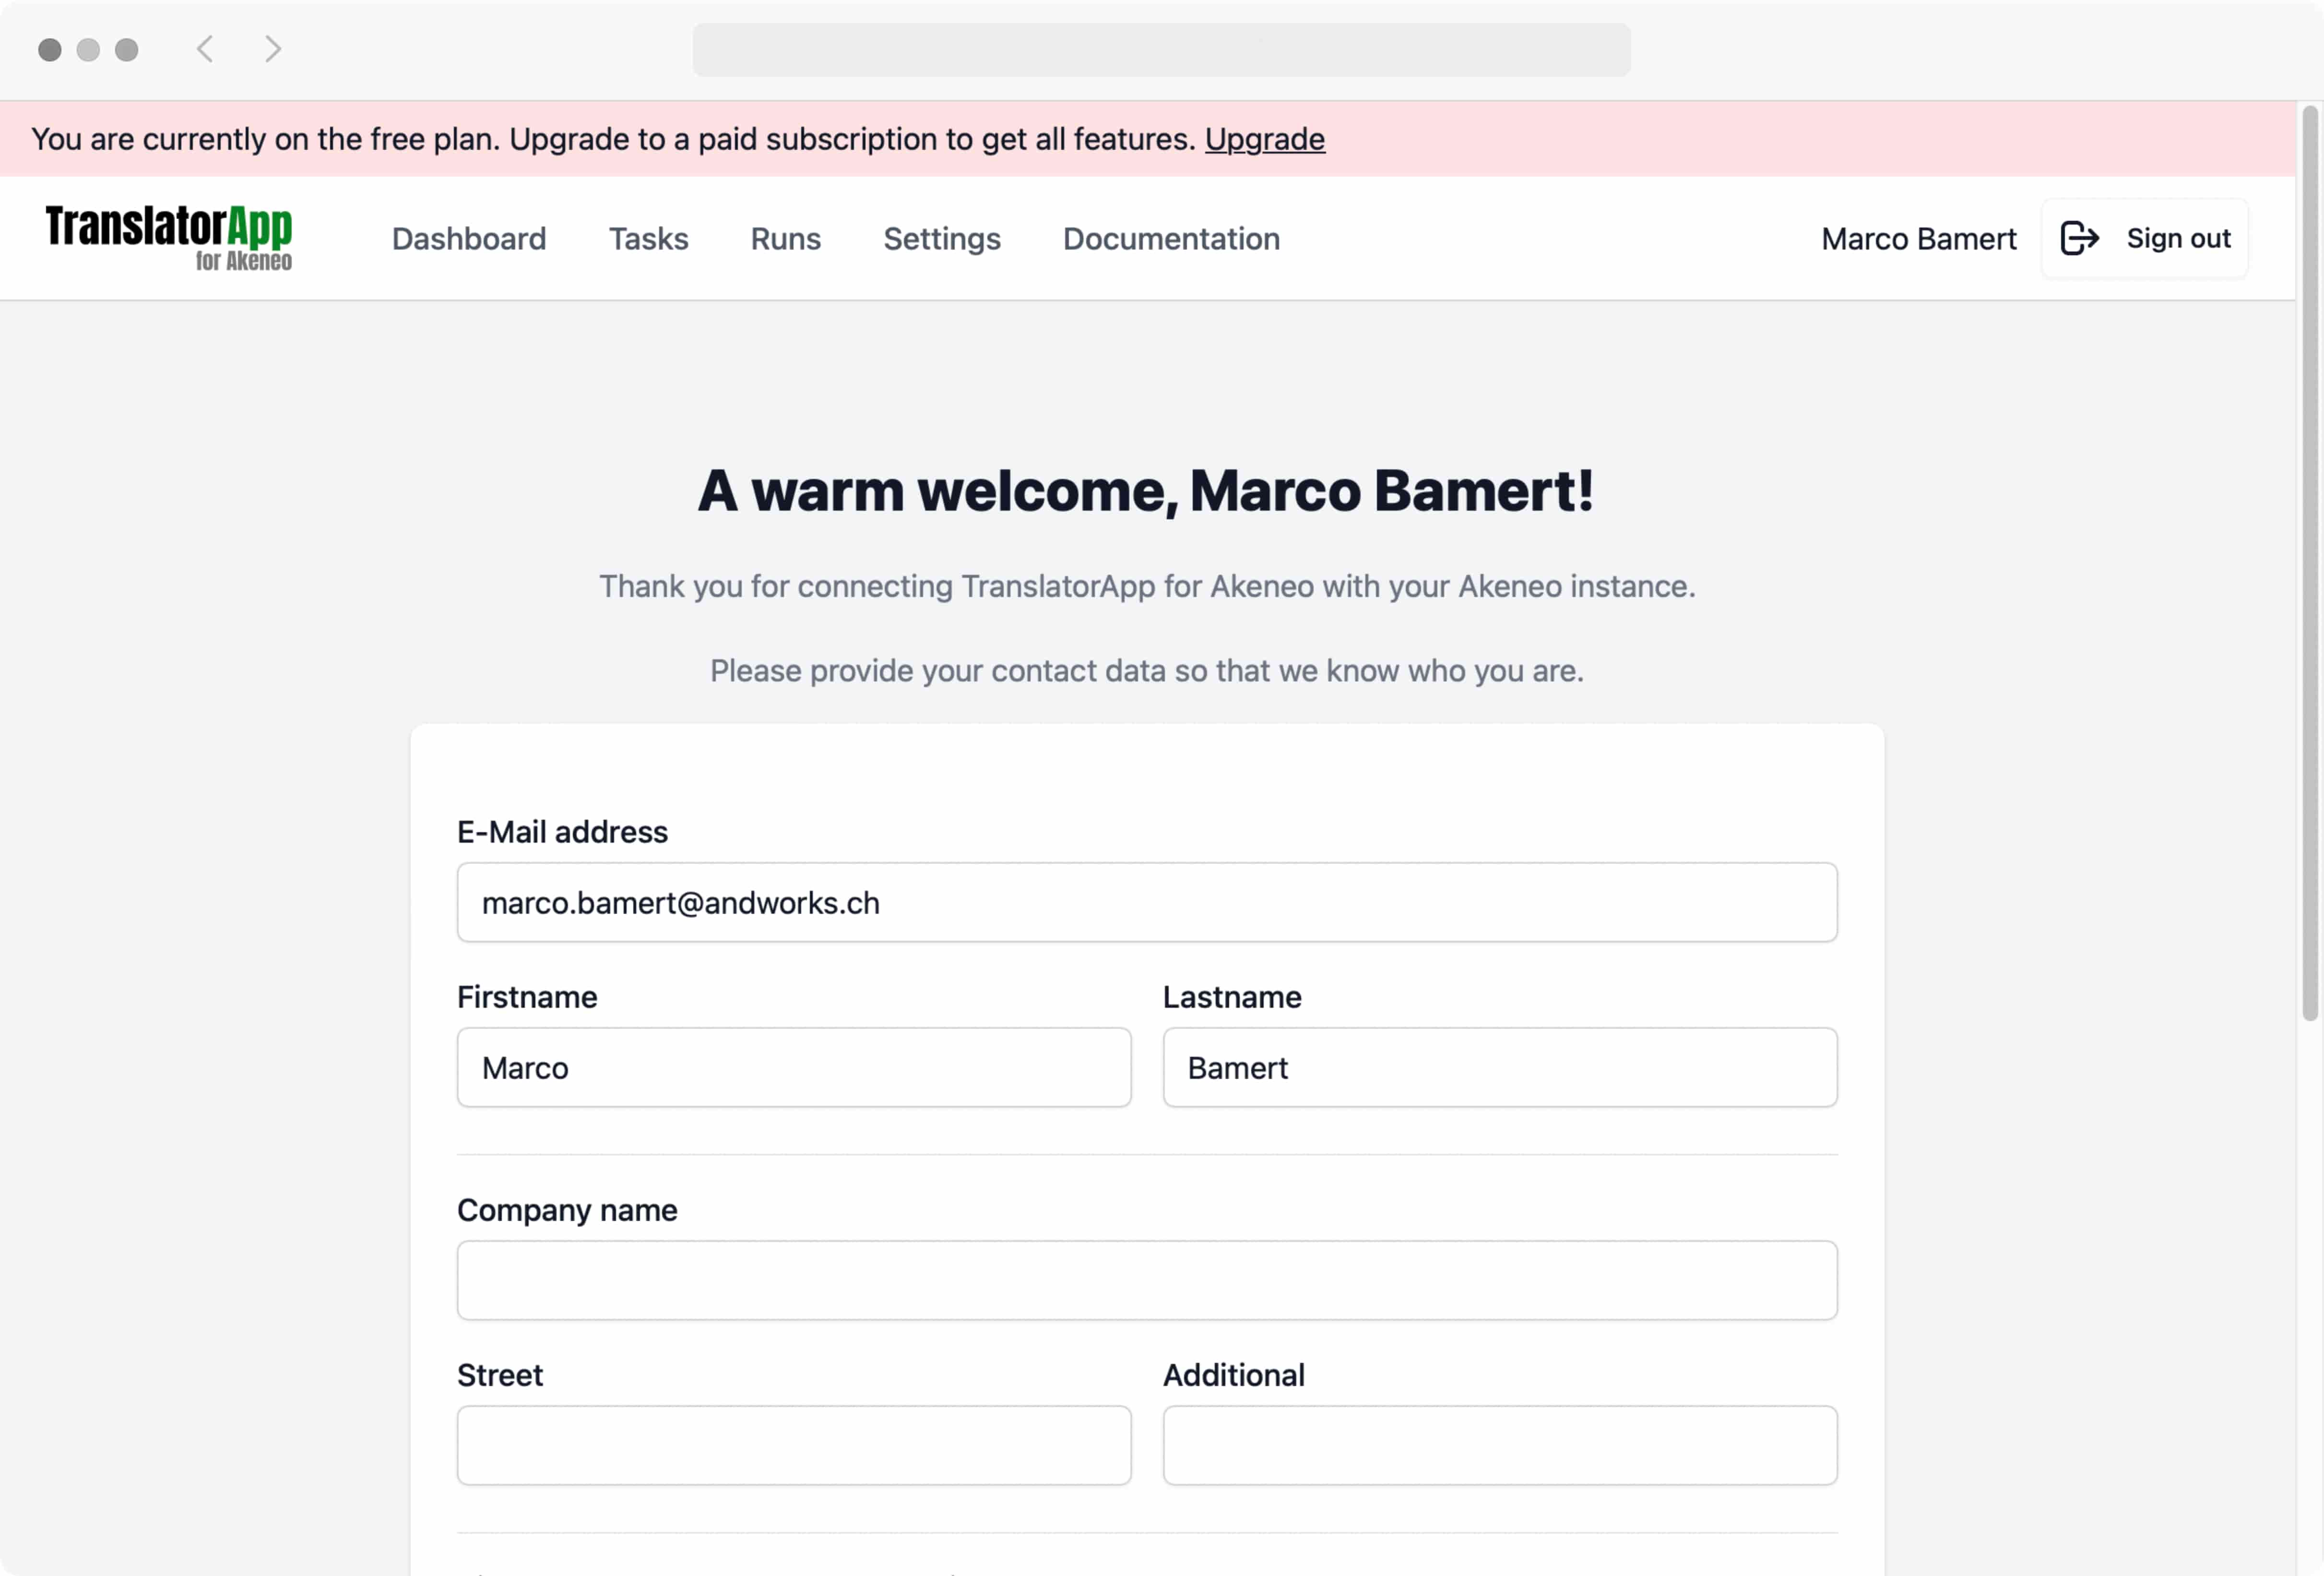2324x1576 pixels.
Task: Click the browser forward arrow
Action: [x=272, y=49]
